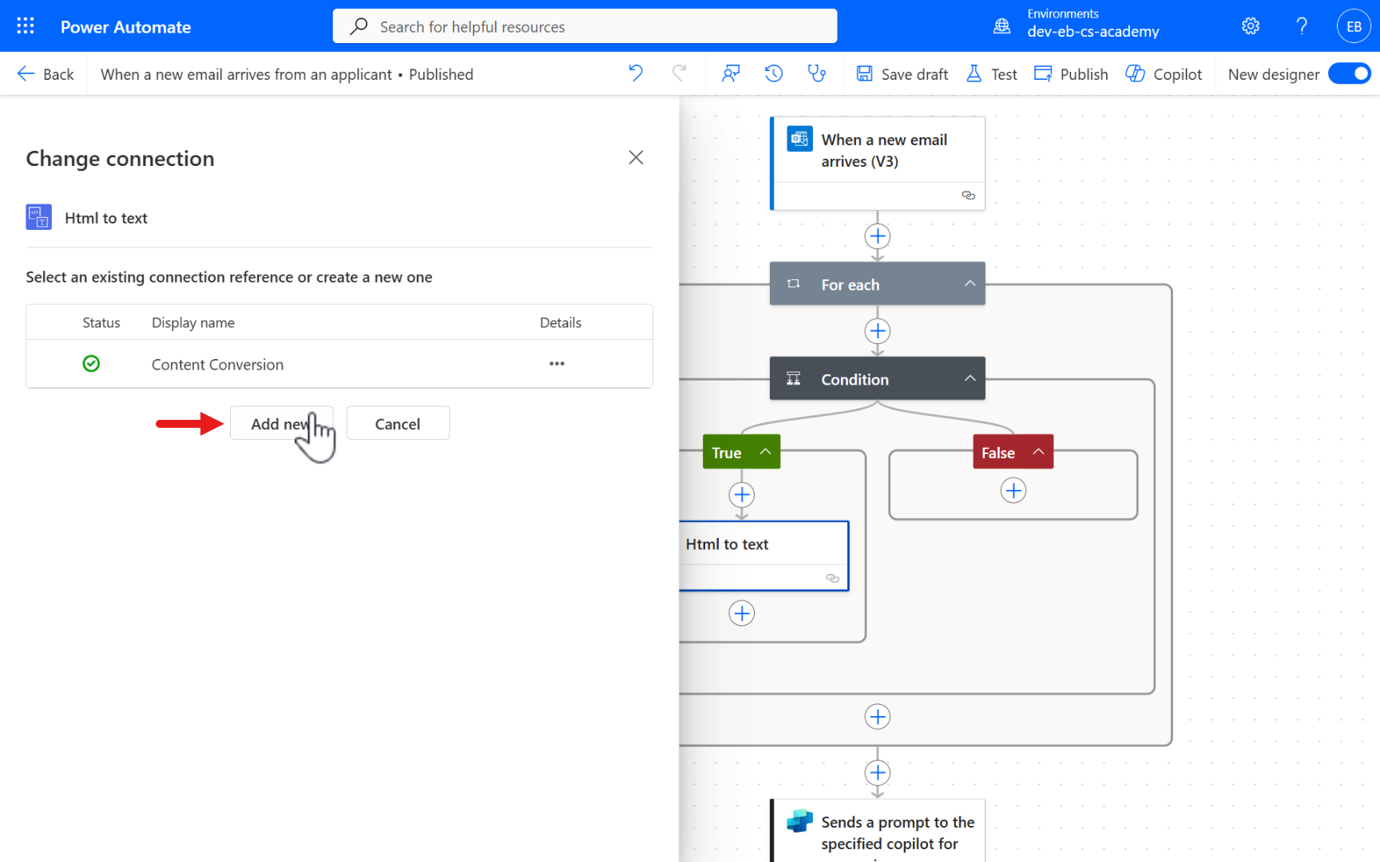
Task: Click Cancel in Change connection panel
Action: coord(398,424)
